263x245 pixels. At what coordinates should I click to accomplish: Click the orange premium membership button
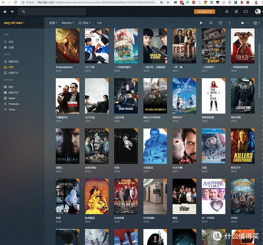205,11
